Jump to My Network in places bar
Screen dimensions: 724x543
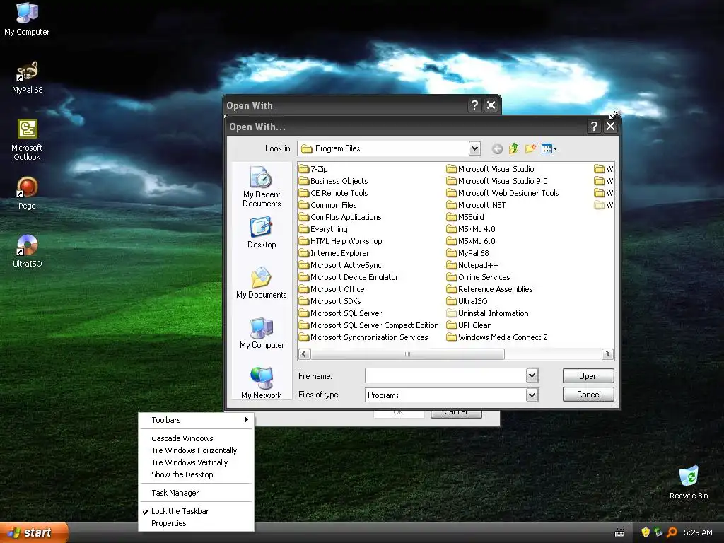pyautogui.click(x=262, y=383)
